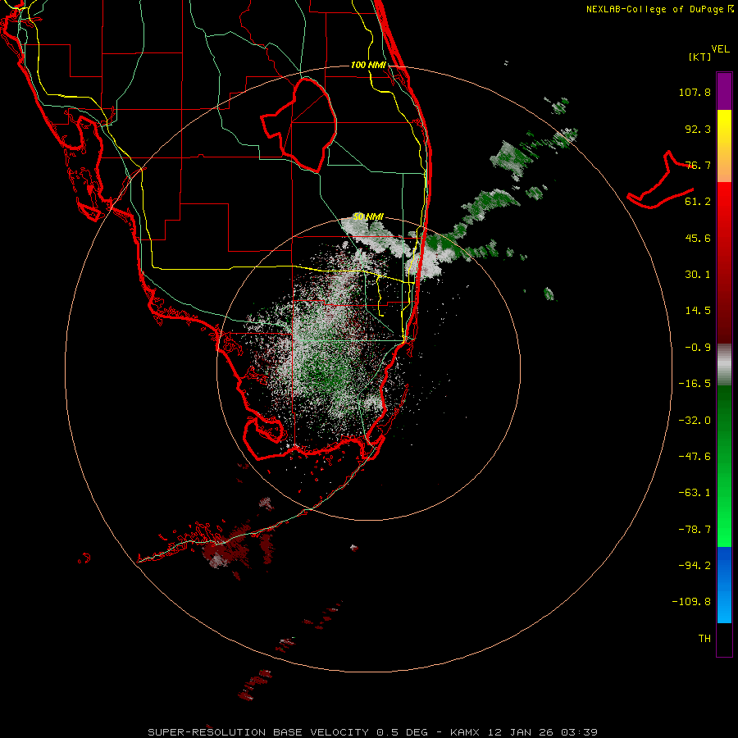Click the 30.1 velocity scale value
This screenshot has height=738, width=738.
pyautogui.click(x=698, y=275)
